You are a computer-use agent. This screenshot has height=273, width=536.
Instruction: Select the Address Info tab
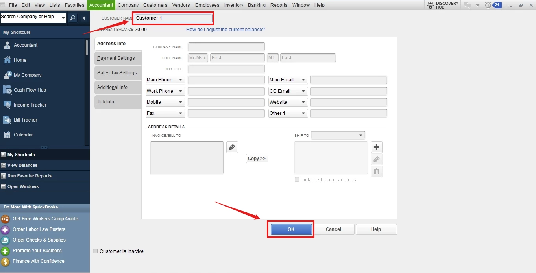click(118, 44)
